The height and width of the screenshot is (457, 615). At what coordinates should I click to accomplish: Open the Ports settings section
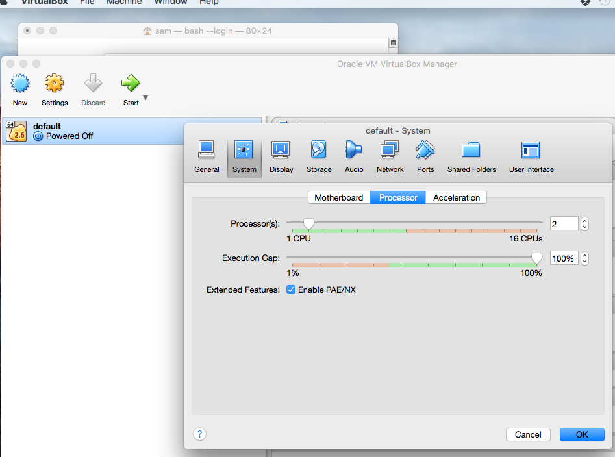coord(425,157)
